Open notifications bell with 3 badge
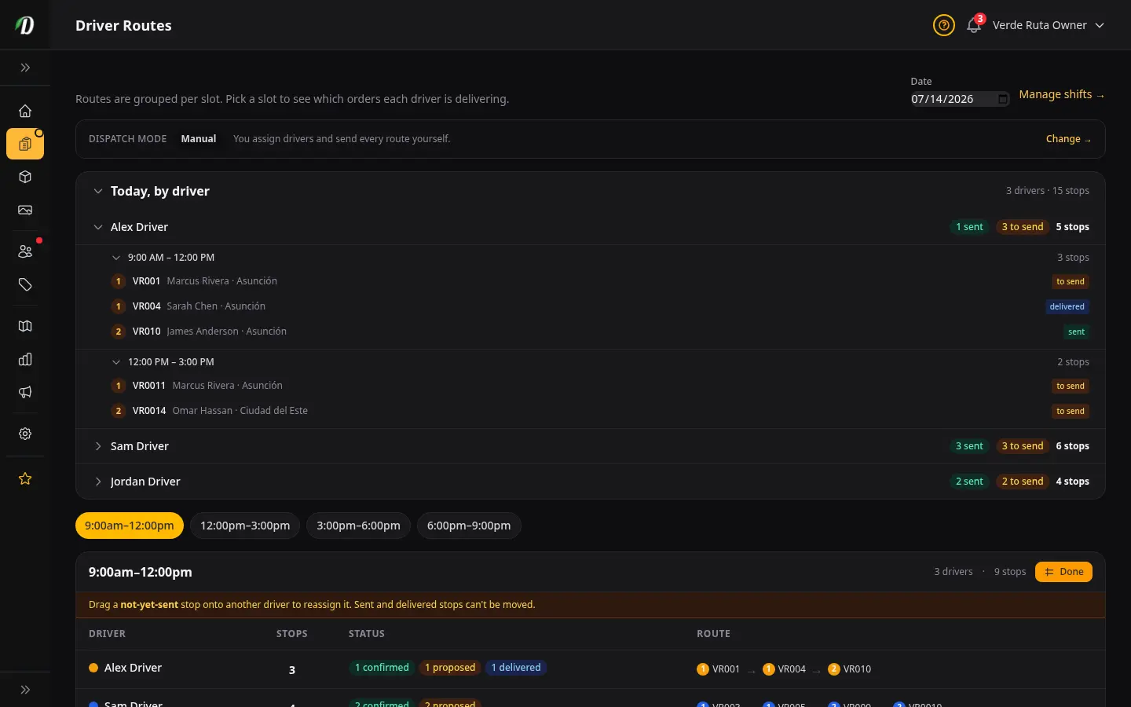Image resolution: width=1131 pixels, height=707 pixels. pos(974,25)
